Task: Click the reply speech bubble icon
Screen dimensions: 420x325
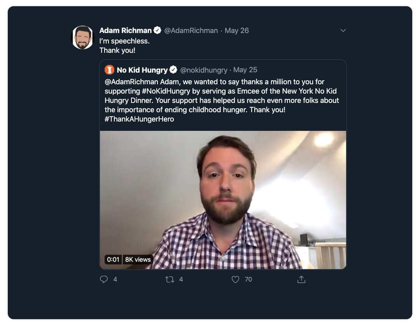Action: 104,279
